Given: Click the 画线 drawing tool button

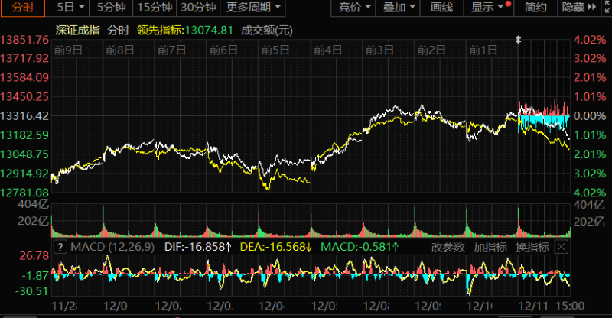Looking at the screenshot, I should coord(442,8).
